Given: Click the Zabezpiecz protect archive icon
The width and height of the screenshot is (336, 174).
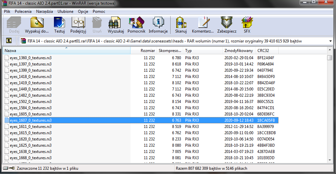Looking at the screenshot, I should point(227,22).
